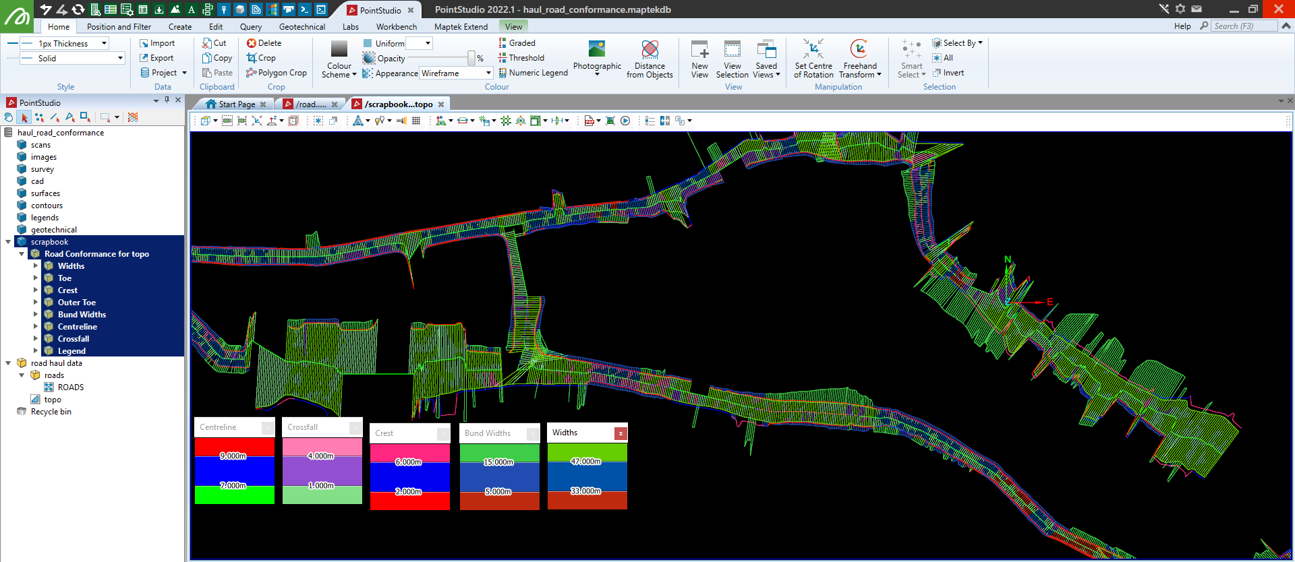Collapse the scrapbook container
Image resolution: width=1295 pixels, height=562 pixels.
coord(8,242)
